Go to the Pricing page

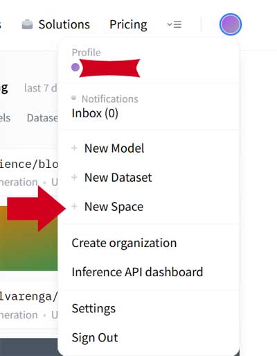pos(128,25)
